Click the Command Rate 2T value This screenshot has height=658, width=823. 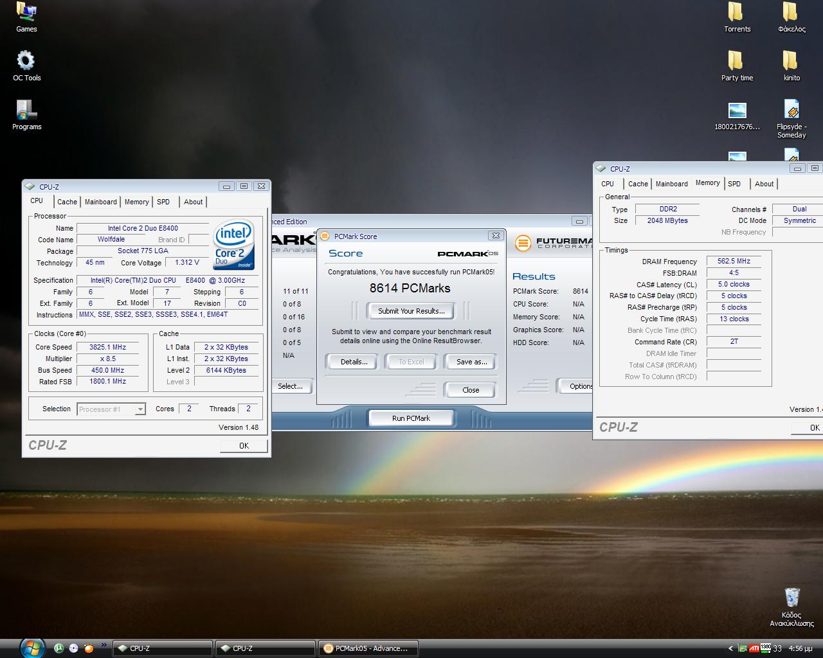pyautogui.click(x=734, y=342)
